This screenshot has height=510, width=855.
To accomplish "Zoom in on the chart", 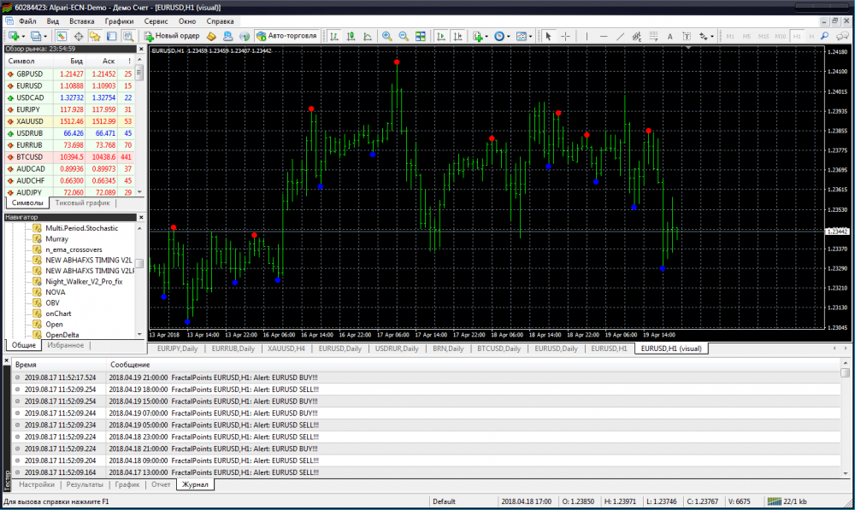I will pos(386,36).
